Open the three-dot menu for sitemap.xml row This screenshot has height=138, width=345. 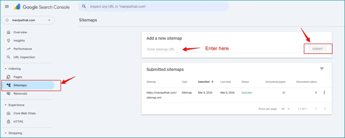[x=324, y=93]
